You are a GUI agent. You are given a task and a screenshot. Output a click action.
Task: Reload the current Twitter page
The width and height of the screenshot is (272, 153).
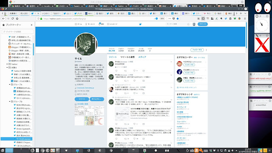[x=12, y=19]
